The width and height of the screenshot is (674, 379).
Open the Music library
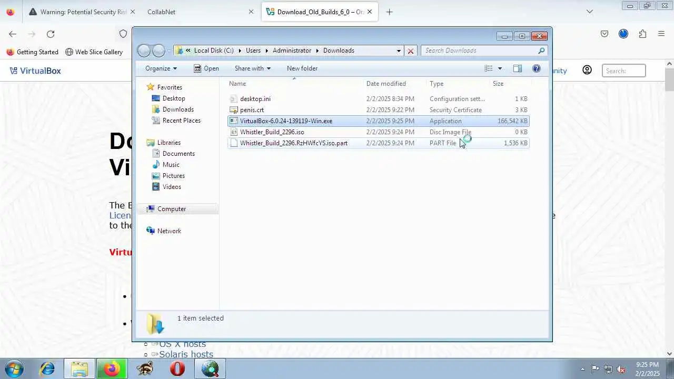coord(171,165)
